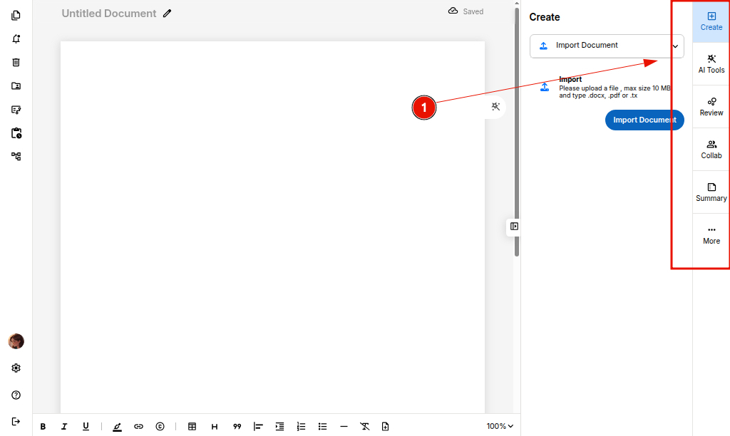This screenshot has width=730, height=436.
Task: Click the magic wand AI icon beside page
Action: [495, 107]
